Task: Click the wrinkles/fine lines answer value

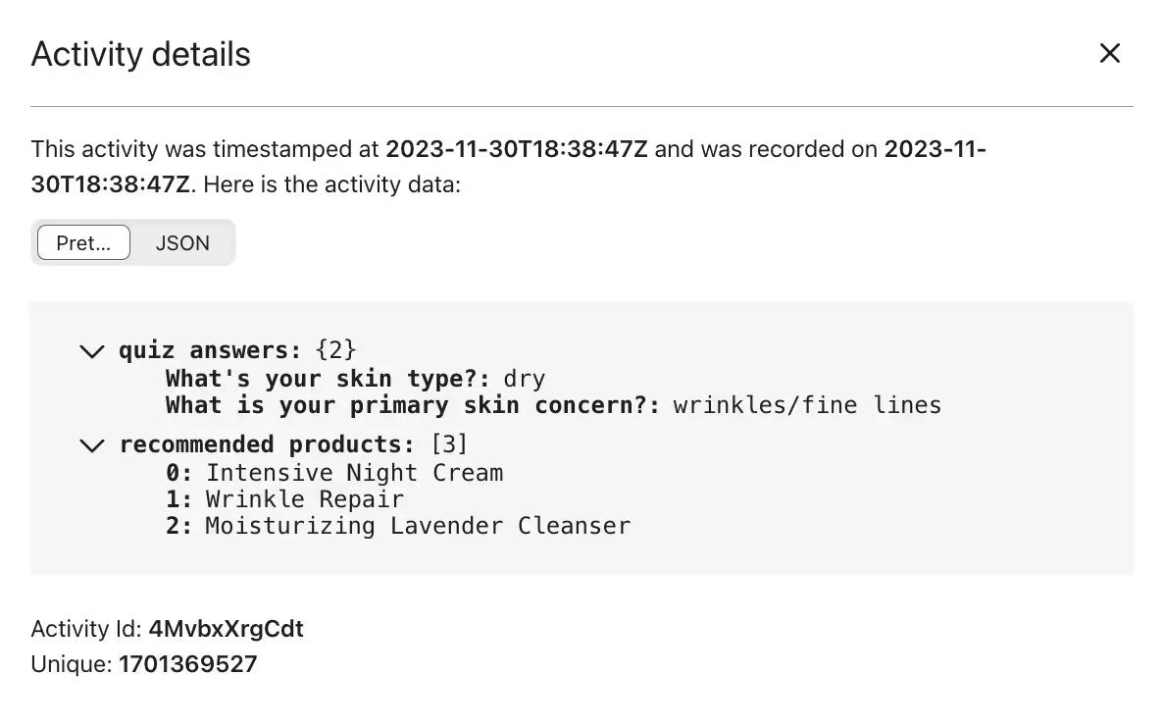Action: tap(806, 405)
